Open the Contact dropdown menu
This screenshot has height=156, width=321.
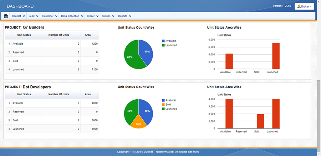19,16
